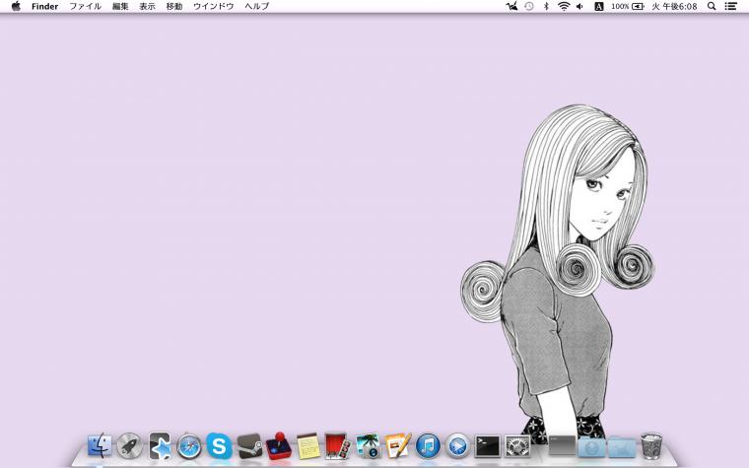Open the red joystick app in Dock
This screenshot has width=749, height=468.
coord(279,446)
